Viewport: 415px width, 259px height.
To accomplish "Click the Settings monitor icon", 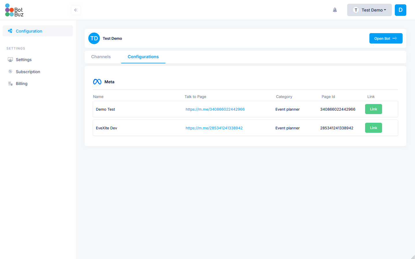I will tap(10, 60).
